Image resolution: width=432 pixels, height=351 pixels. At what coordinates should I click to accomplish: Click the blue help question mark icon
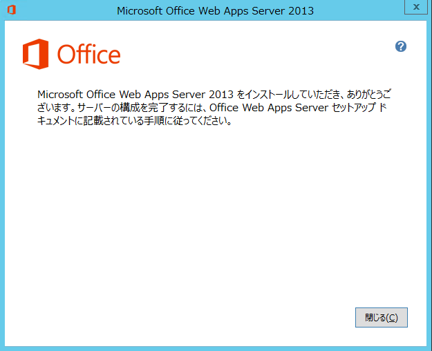point(400,46)
